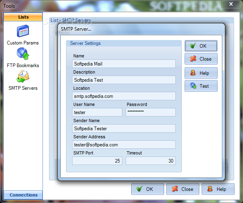Edit the Location field smtp.softpedia.com
This screenshot has height=203, width=243.
click(124, 96)
